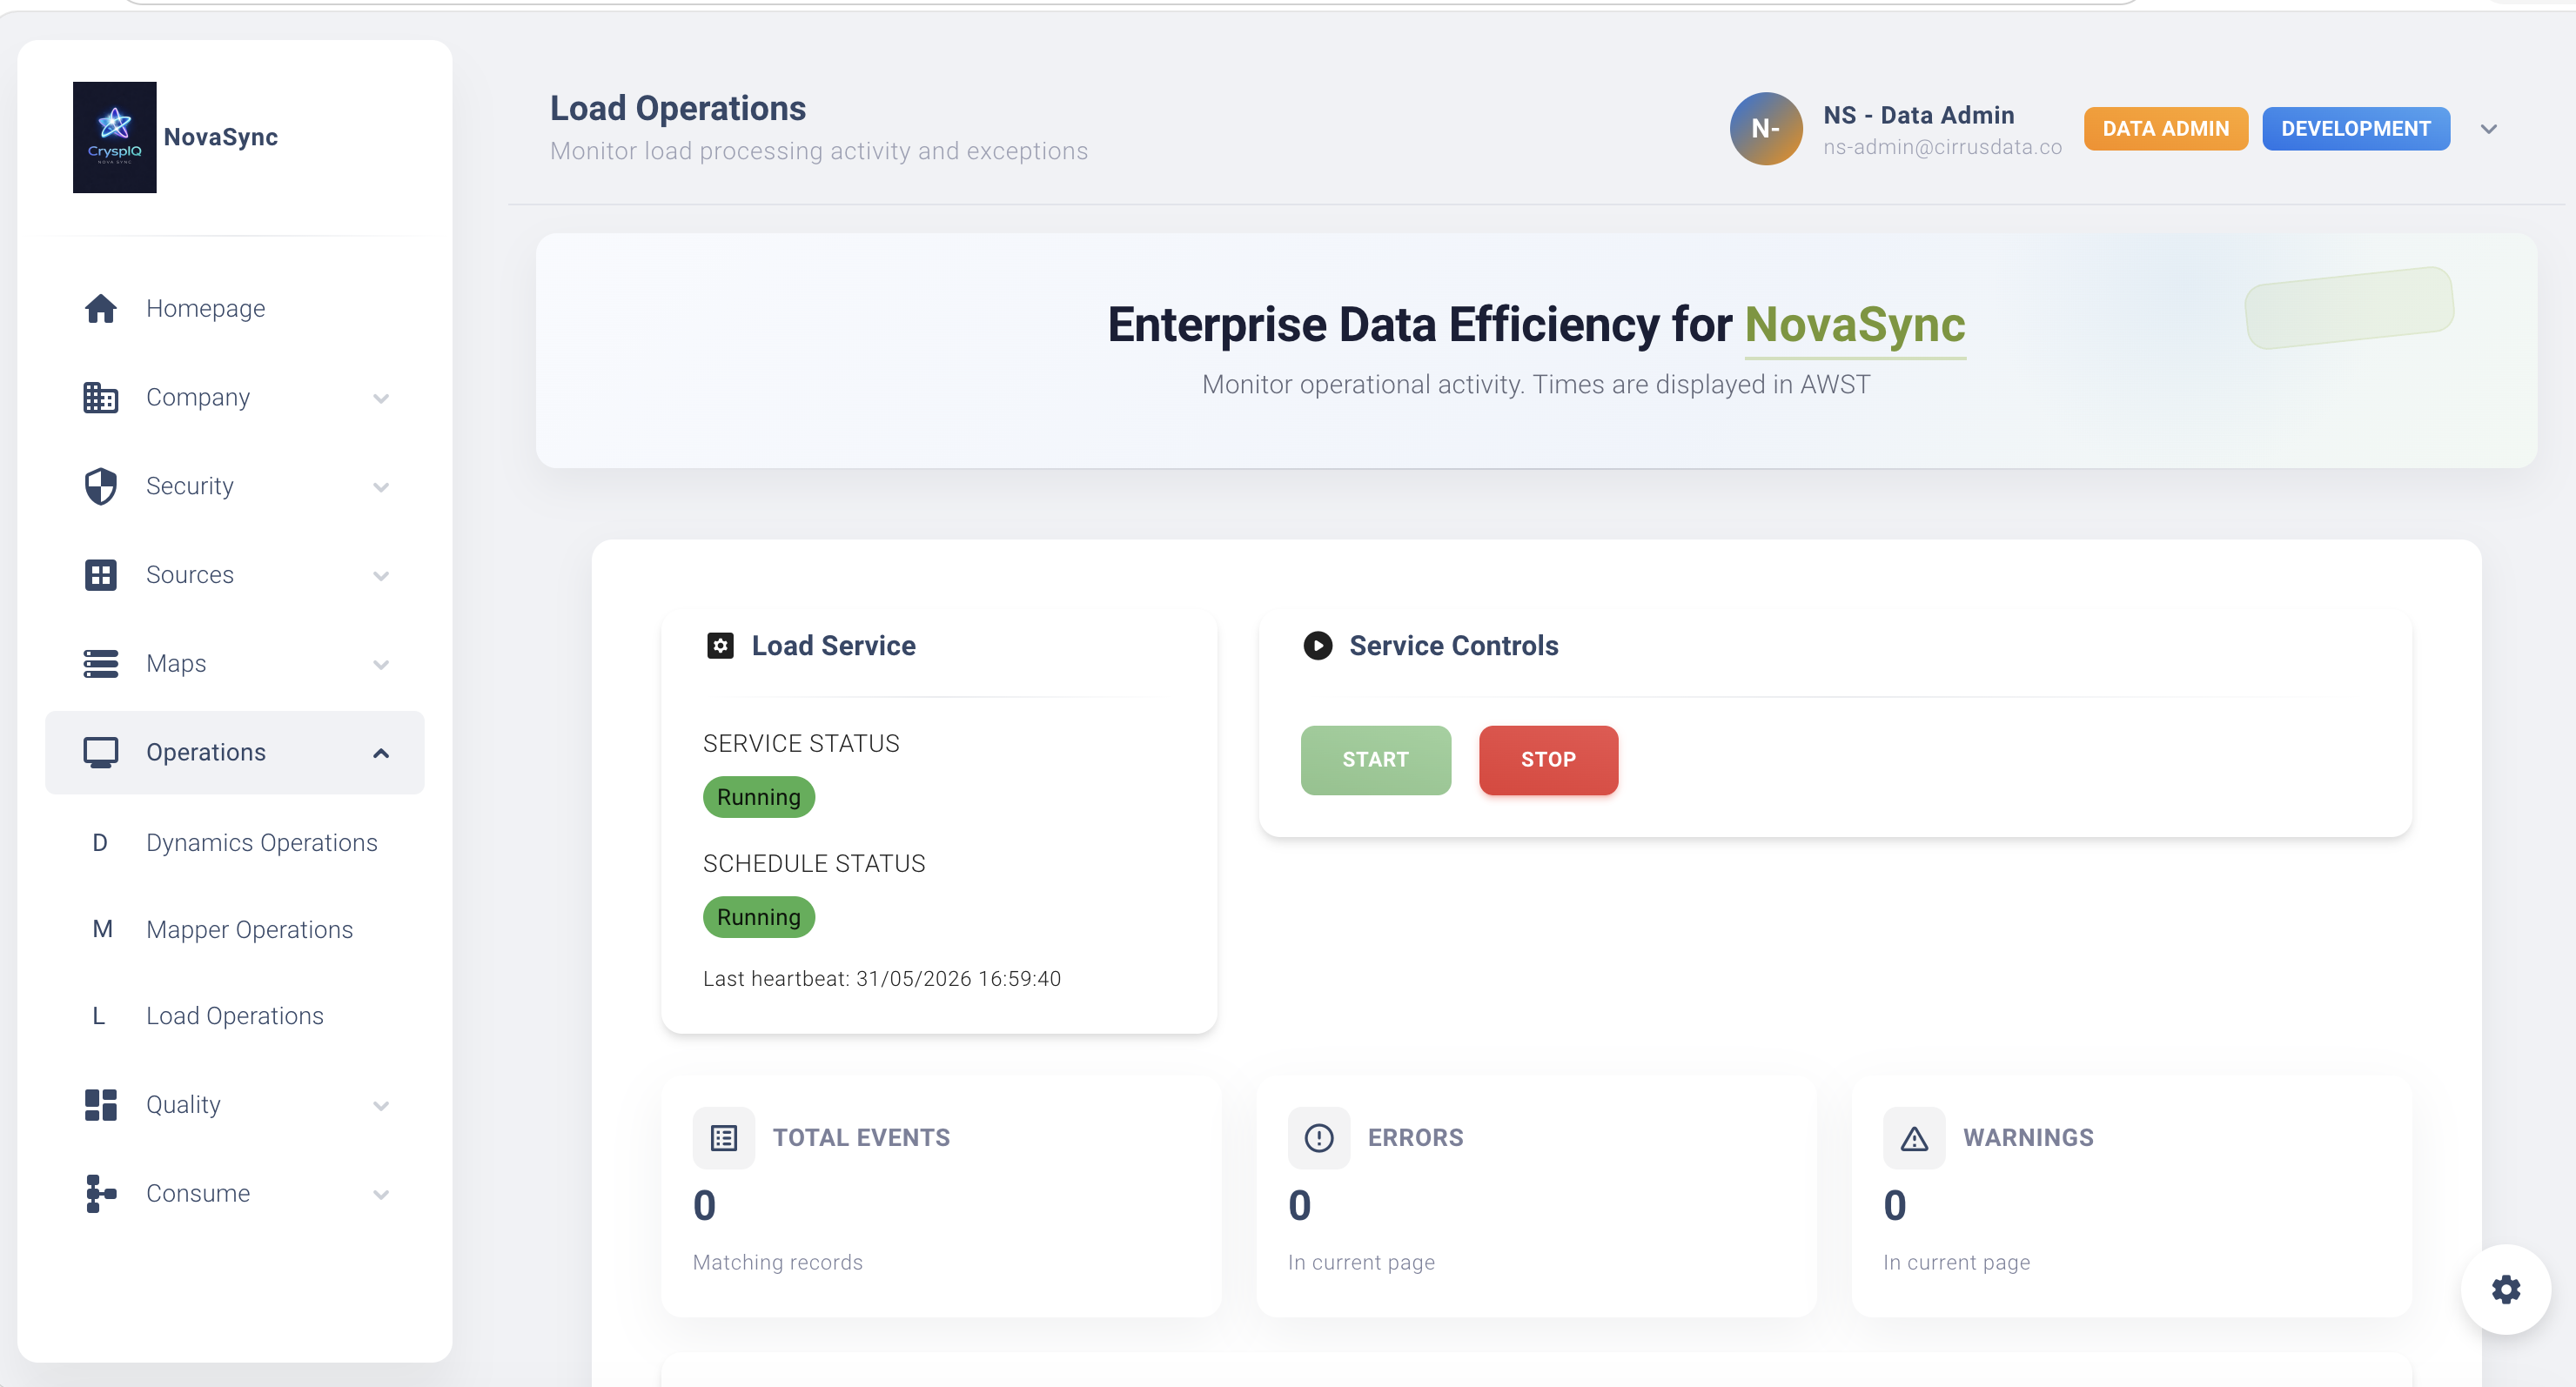Expand the Maps menu chevron

(x=381, y=664)
